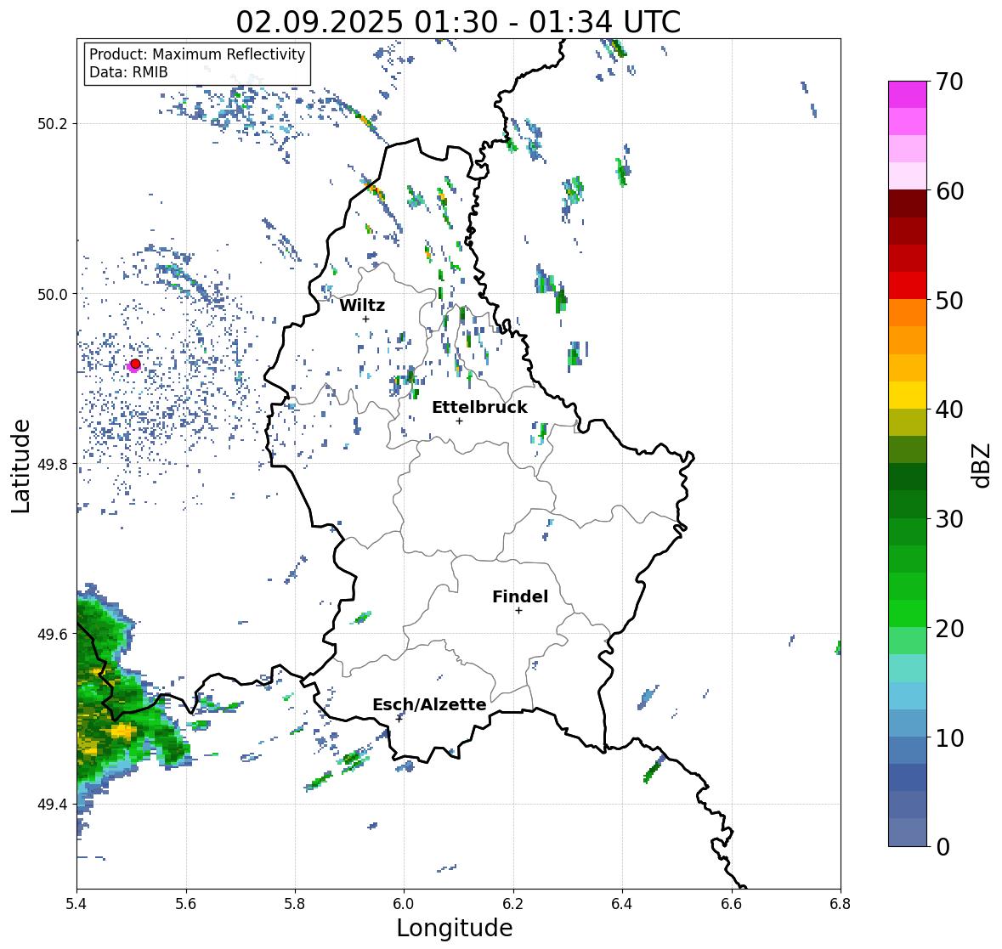Click the 49.4 latitude tick label
Image resolution: width=1002 pixels, height=949 pixels.
[54, 805]
